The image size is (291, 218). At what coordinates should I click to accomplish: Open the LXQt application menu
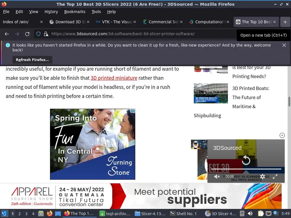click(x=5, y=213)
